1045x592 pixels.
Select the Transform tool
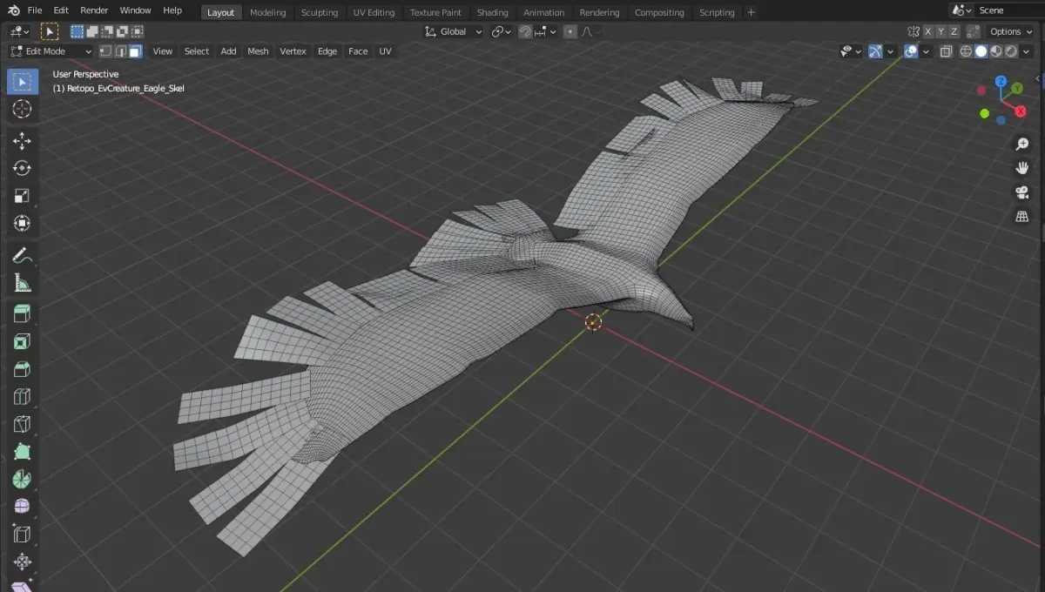coord(23,224)
